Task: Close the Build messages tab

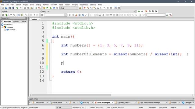Action: (112, 103)
